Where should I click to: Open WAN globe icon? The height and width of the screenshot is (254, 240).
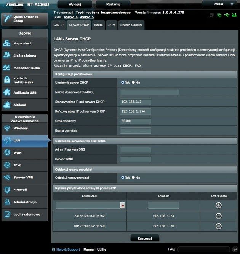(7, 152)
